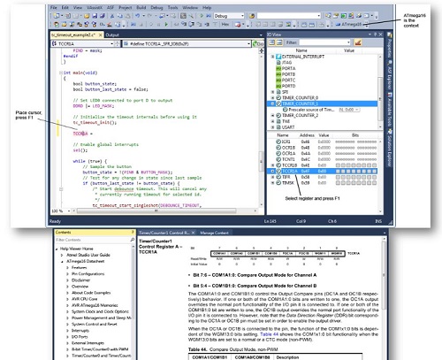Image resolution: width=442 pixels, height=360 pixels.
Task: Click the Cut scissors icon
Action: (112, 16)
